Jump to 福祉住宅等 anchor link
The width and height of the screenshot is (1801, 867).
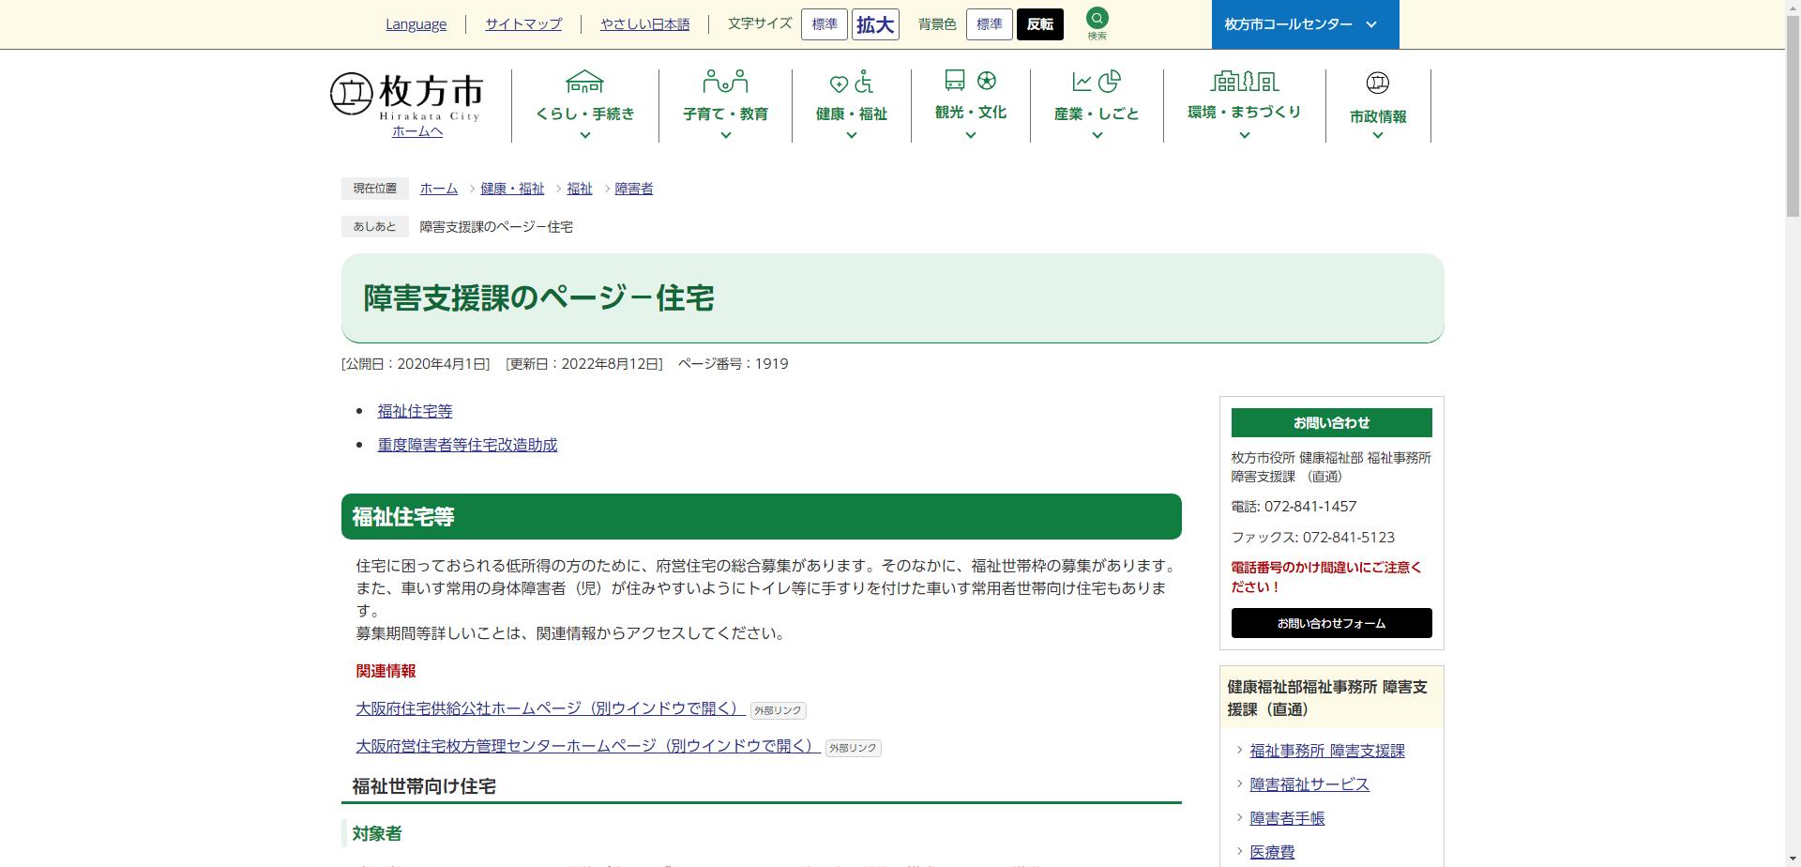coord(415,411)
